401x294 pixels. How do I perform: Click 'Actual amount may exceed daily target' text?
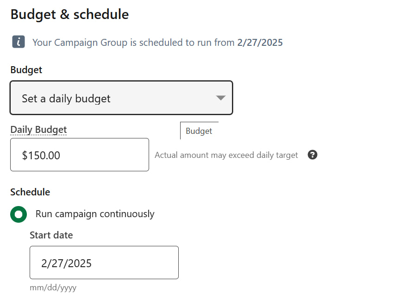coord(226,155)
